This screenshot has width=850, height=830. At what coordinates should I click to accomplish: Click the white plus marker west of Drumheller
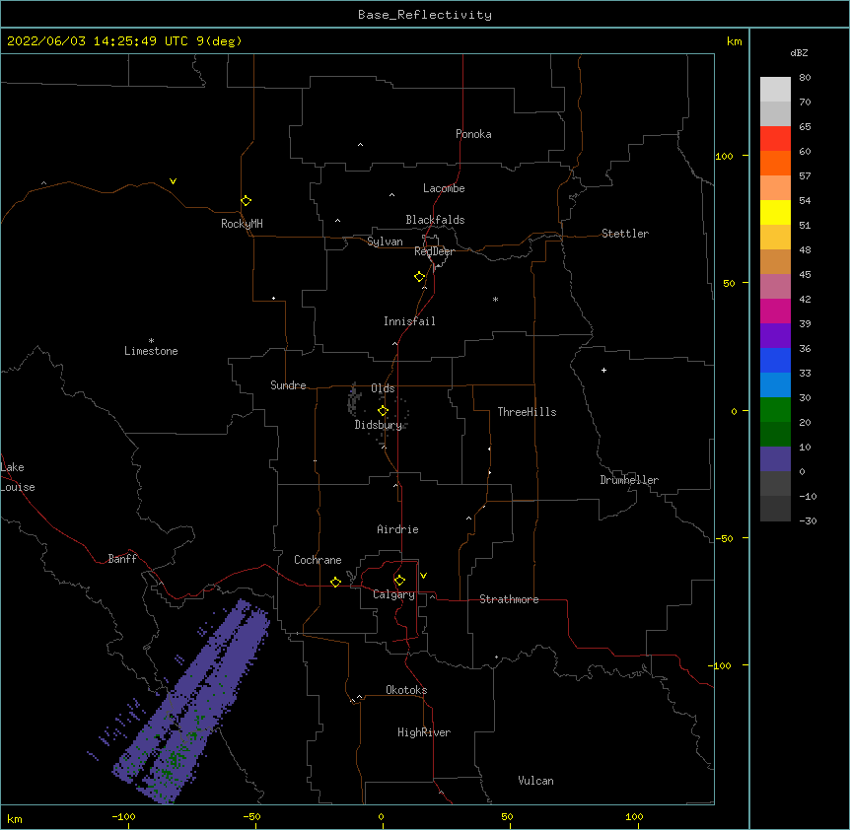coord(603,370)
